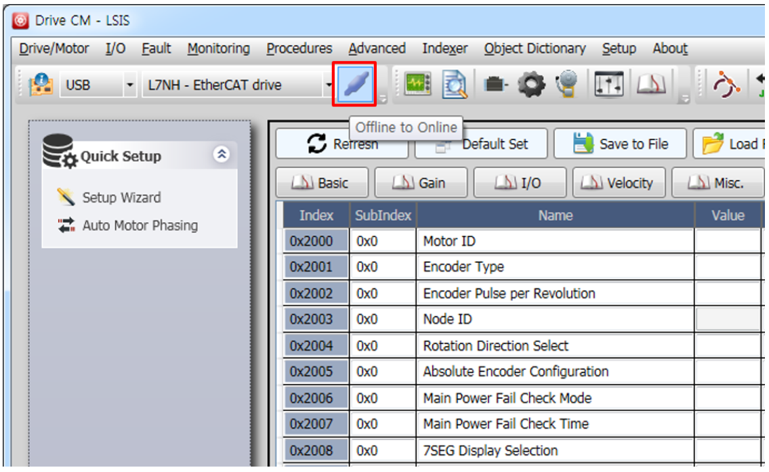Viewport: 769px width, 472px height.
Task: Collapse the Quick Setup panel chevron
Action: point(221,154)
